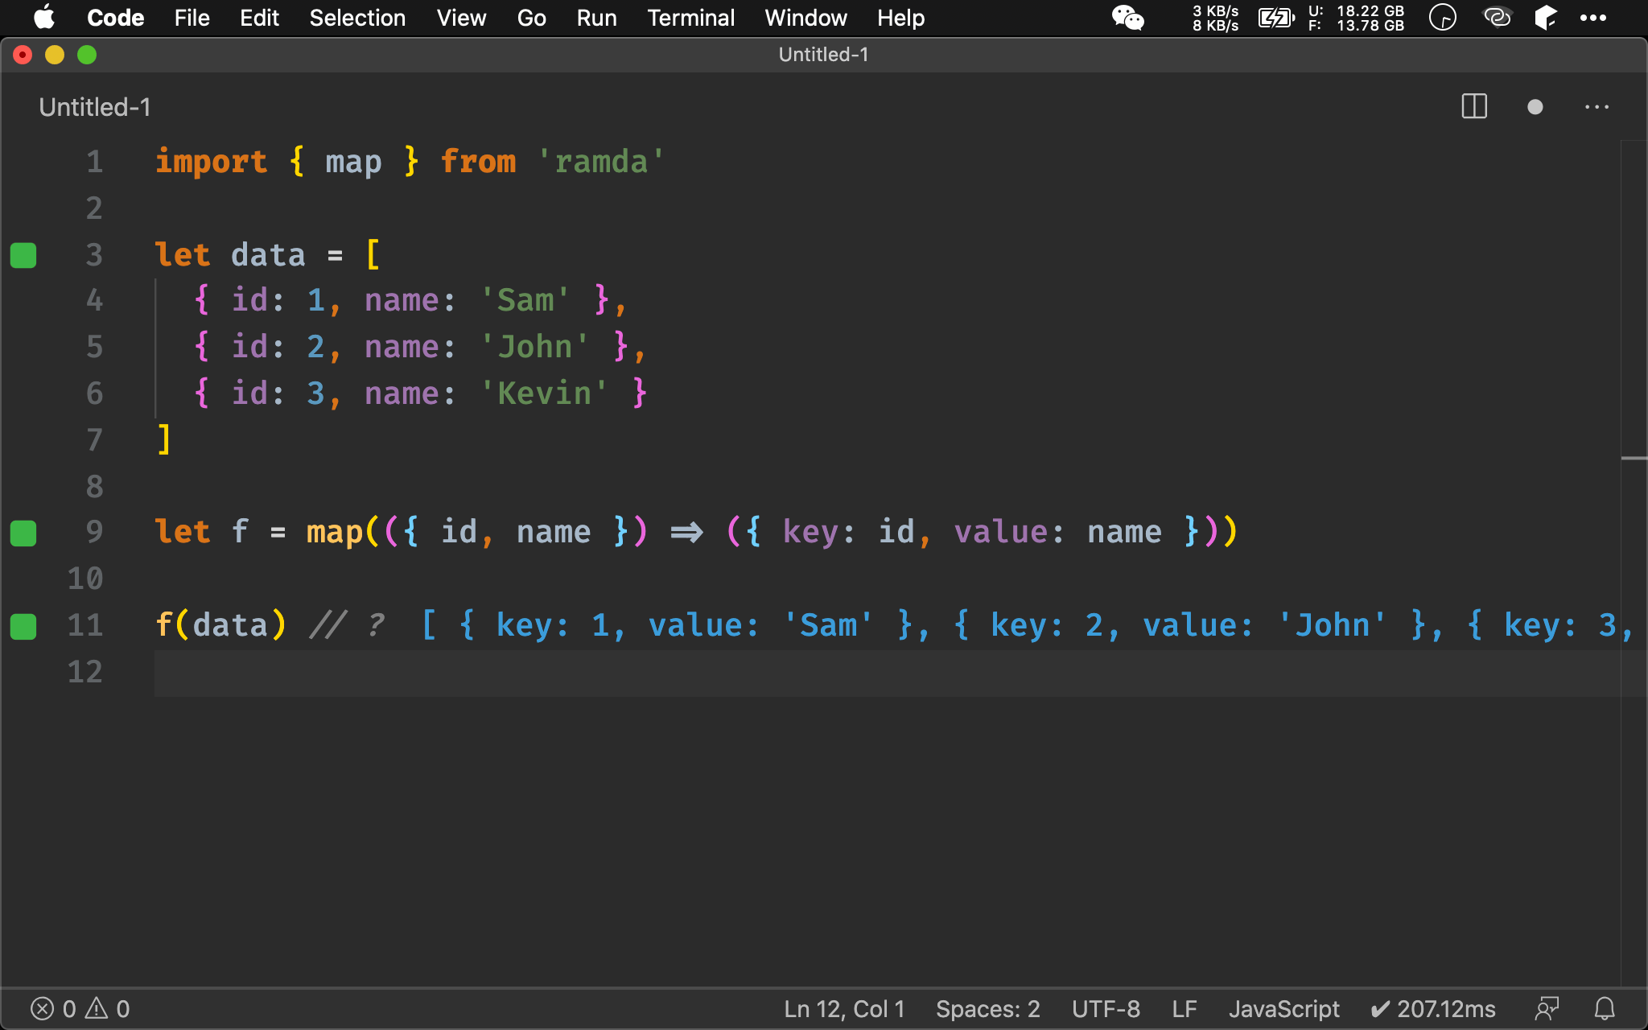The width and height of the screenshot is (1648, 1030).
Task: Click the three-dot overflow menu bar icon
Action: [1592, 18]
